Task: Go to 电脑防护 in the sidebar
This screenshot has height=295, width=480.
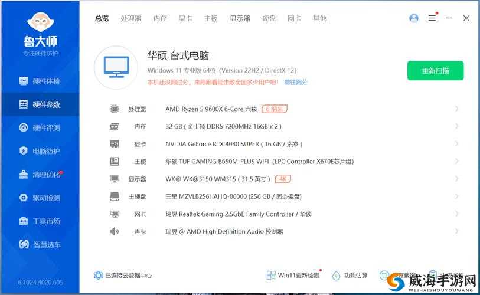Action: click(40, 151)
